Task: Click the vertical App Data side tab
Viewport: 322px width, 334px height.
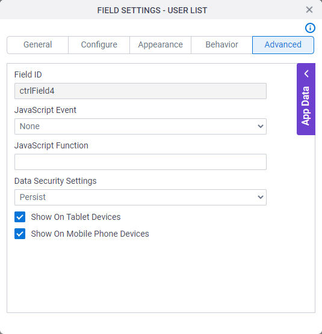Action: pyautogui.click(x=306, y=99)
